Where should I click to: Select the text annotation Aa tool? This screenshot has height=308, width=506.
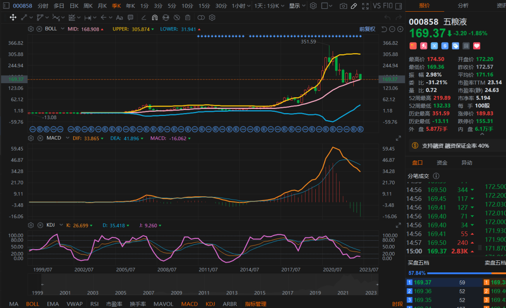point(119,17)
